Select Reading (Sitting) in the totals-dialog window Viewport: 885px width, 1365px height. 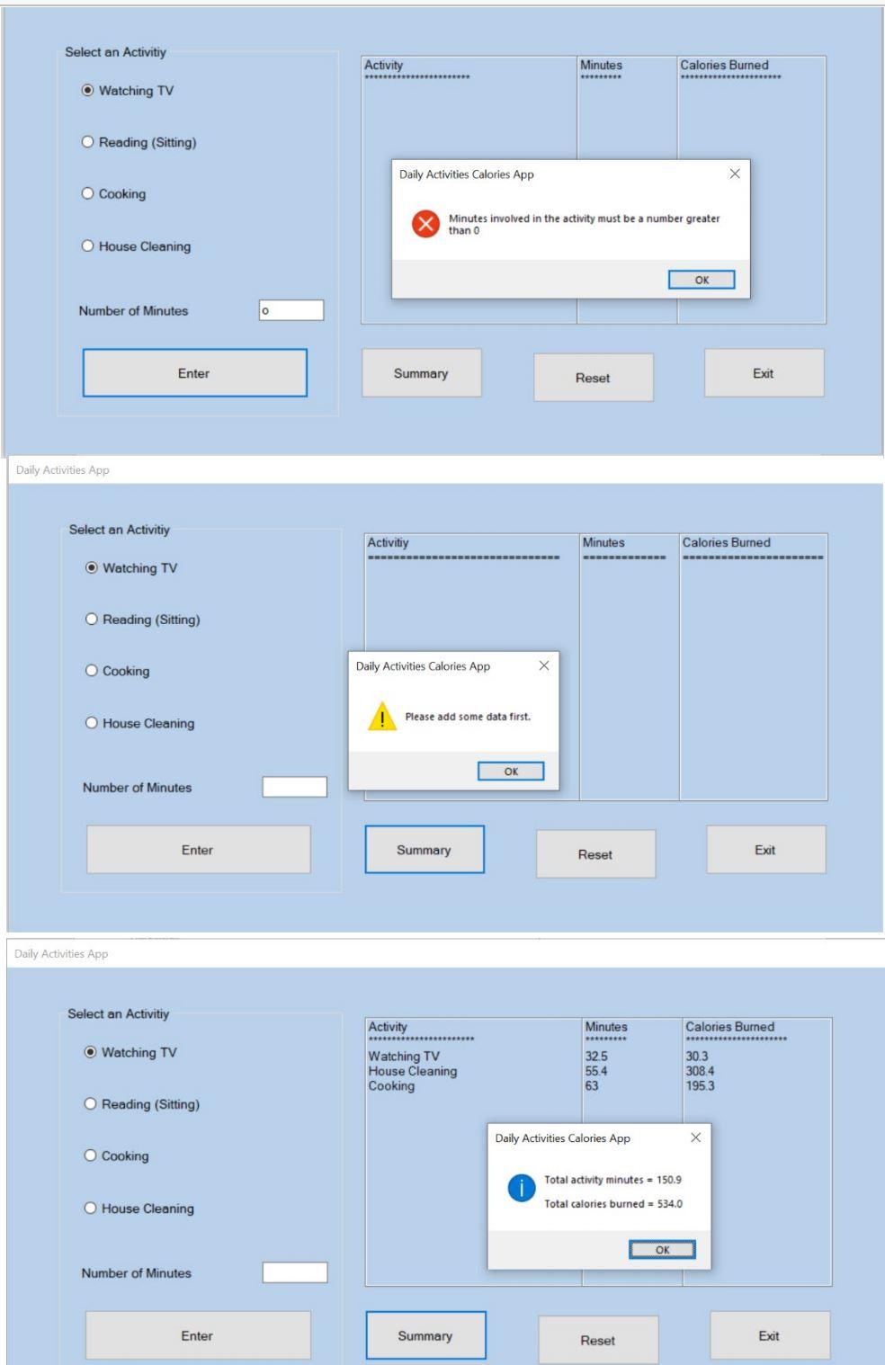point(141,1104)
